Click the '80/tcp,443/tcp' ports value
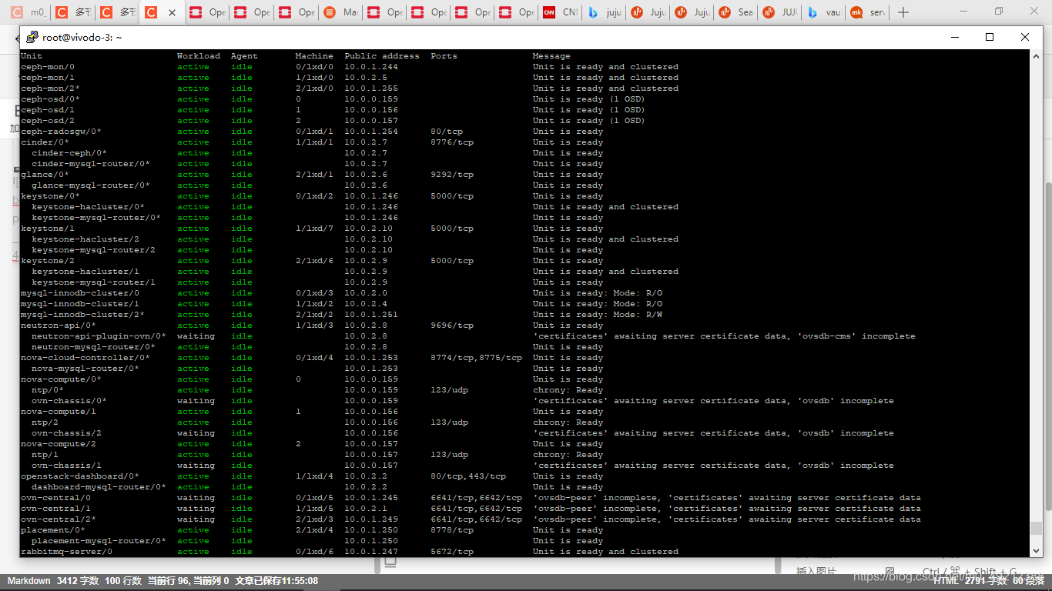This screenshot has width=1052, height=591. tap(468, 476)
